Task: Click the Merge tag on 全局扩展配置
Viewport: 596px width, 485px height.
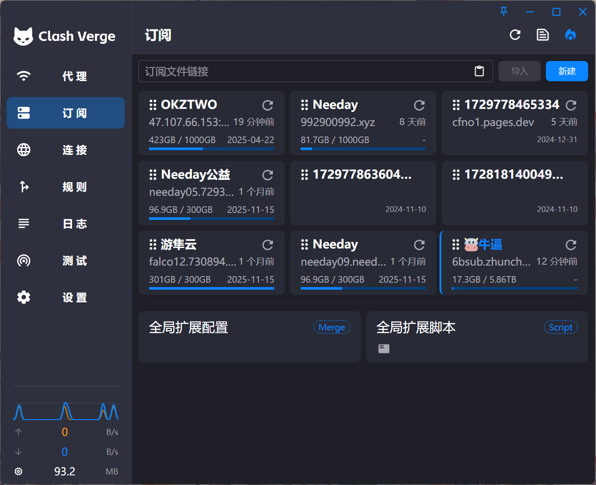Action: pyautogui.click(x=332, y=327)
